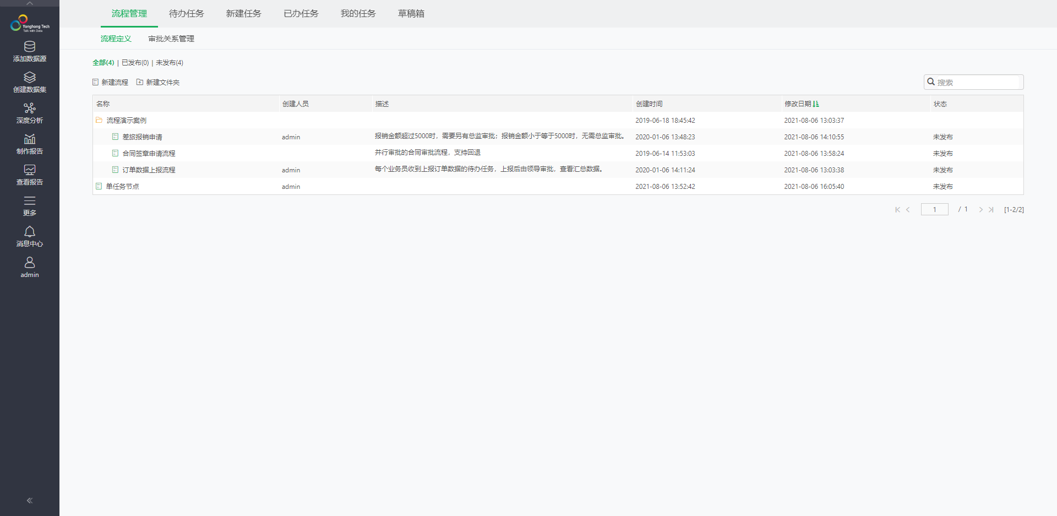The width and height of the screenshot is (1057, 516).
Task: Click inside the 搜索 search field
Action: [x=977, y=82]
